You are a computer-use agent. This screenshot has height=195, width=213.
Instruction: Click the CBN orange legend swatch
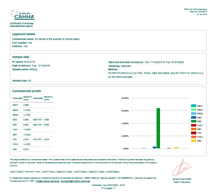tap(194, 129)
